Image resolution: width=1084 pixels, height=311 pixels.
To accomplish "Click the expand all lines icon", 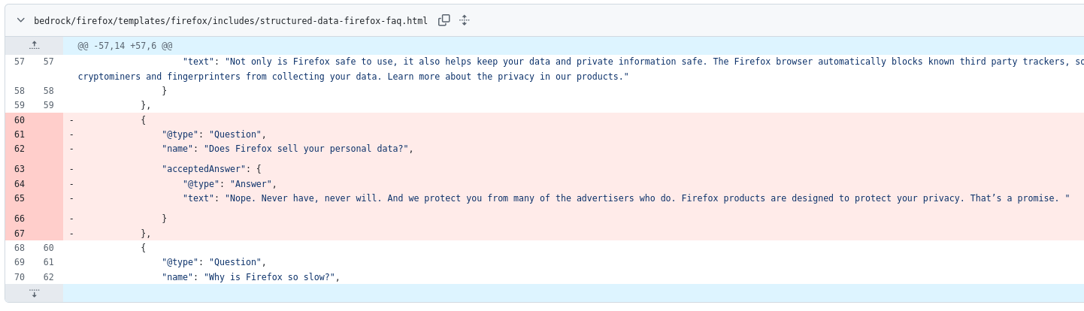I will coord(465,20).
